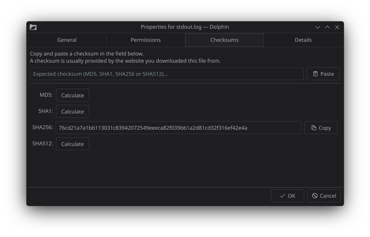Click the Copy icon beside the SHA256 hash
The width and height of the screenshot is (370, 237).
click(313, 128)
